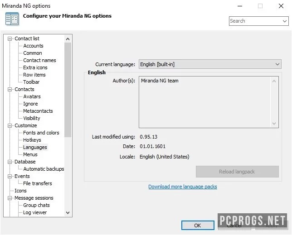Select the Languages tree entry

click(x=35, y=147)
